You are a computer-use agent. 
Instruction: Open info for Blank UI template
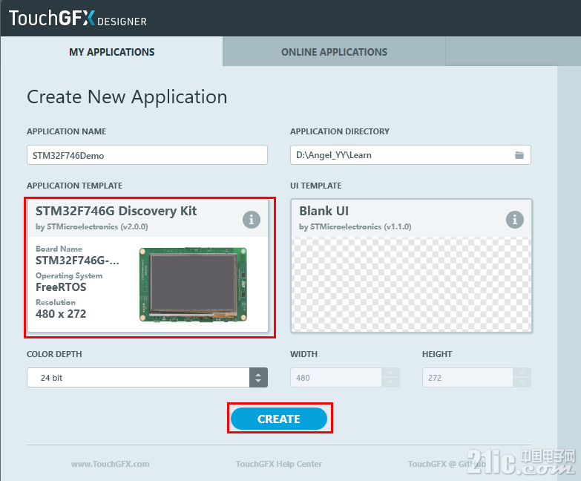(x=515, y=220)
